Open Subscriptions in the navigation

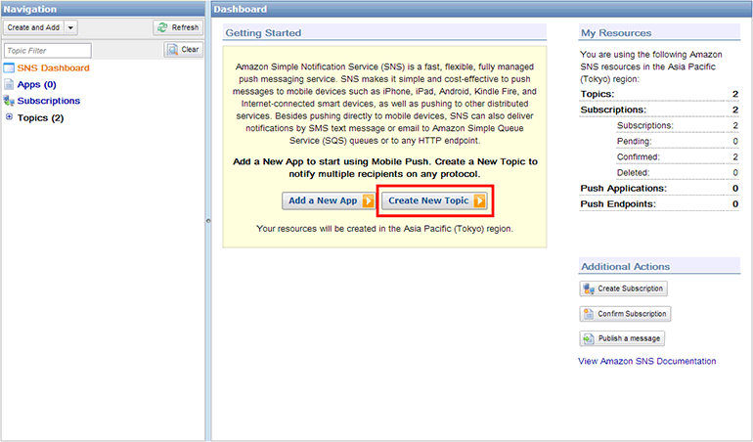click(x=48, y=101)
